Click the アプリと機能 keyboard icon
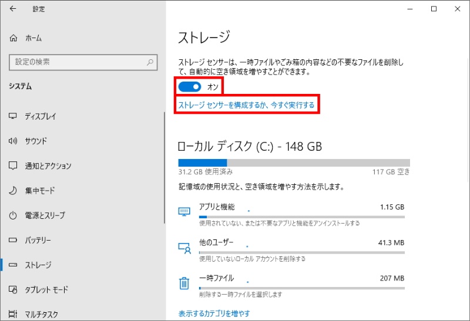 (x=184, y=212)
